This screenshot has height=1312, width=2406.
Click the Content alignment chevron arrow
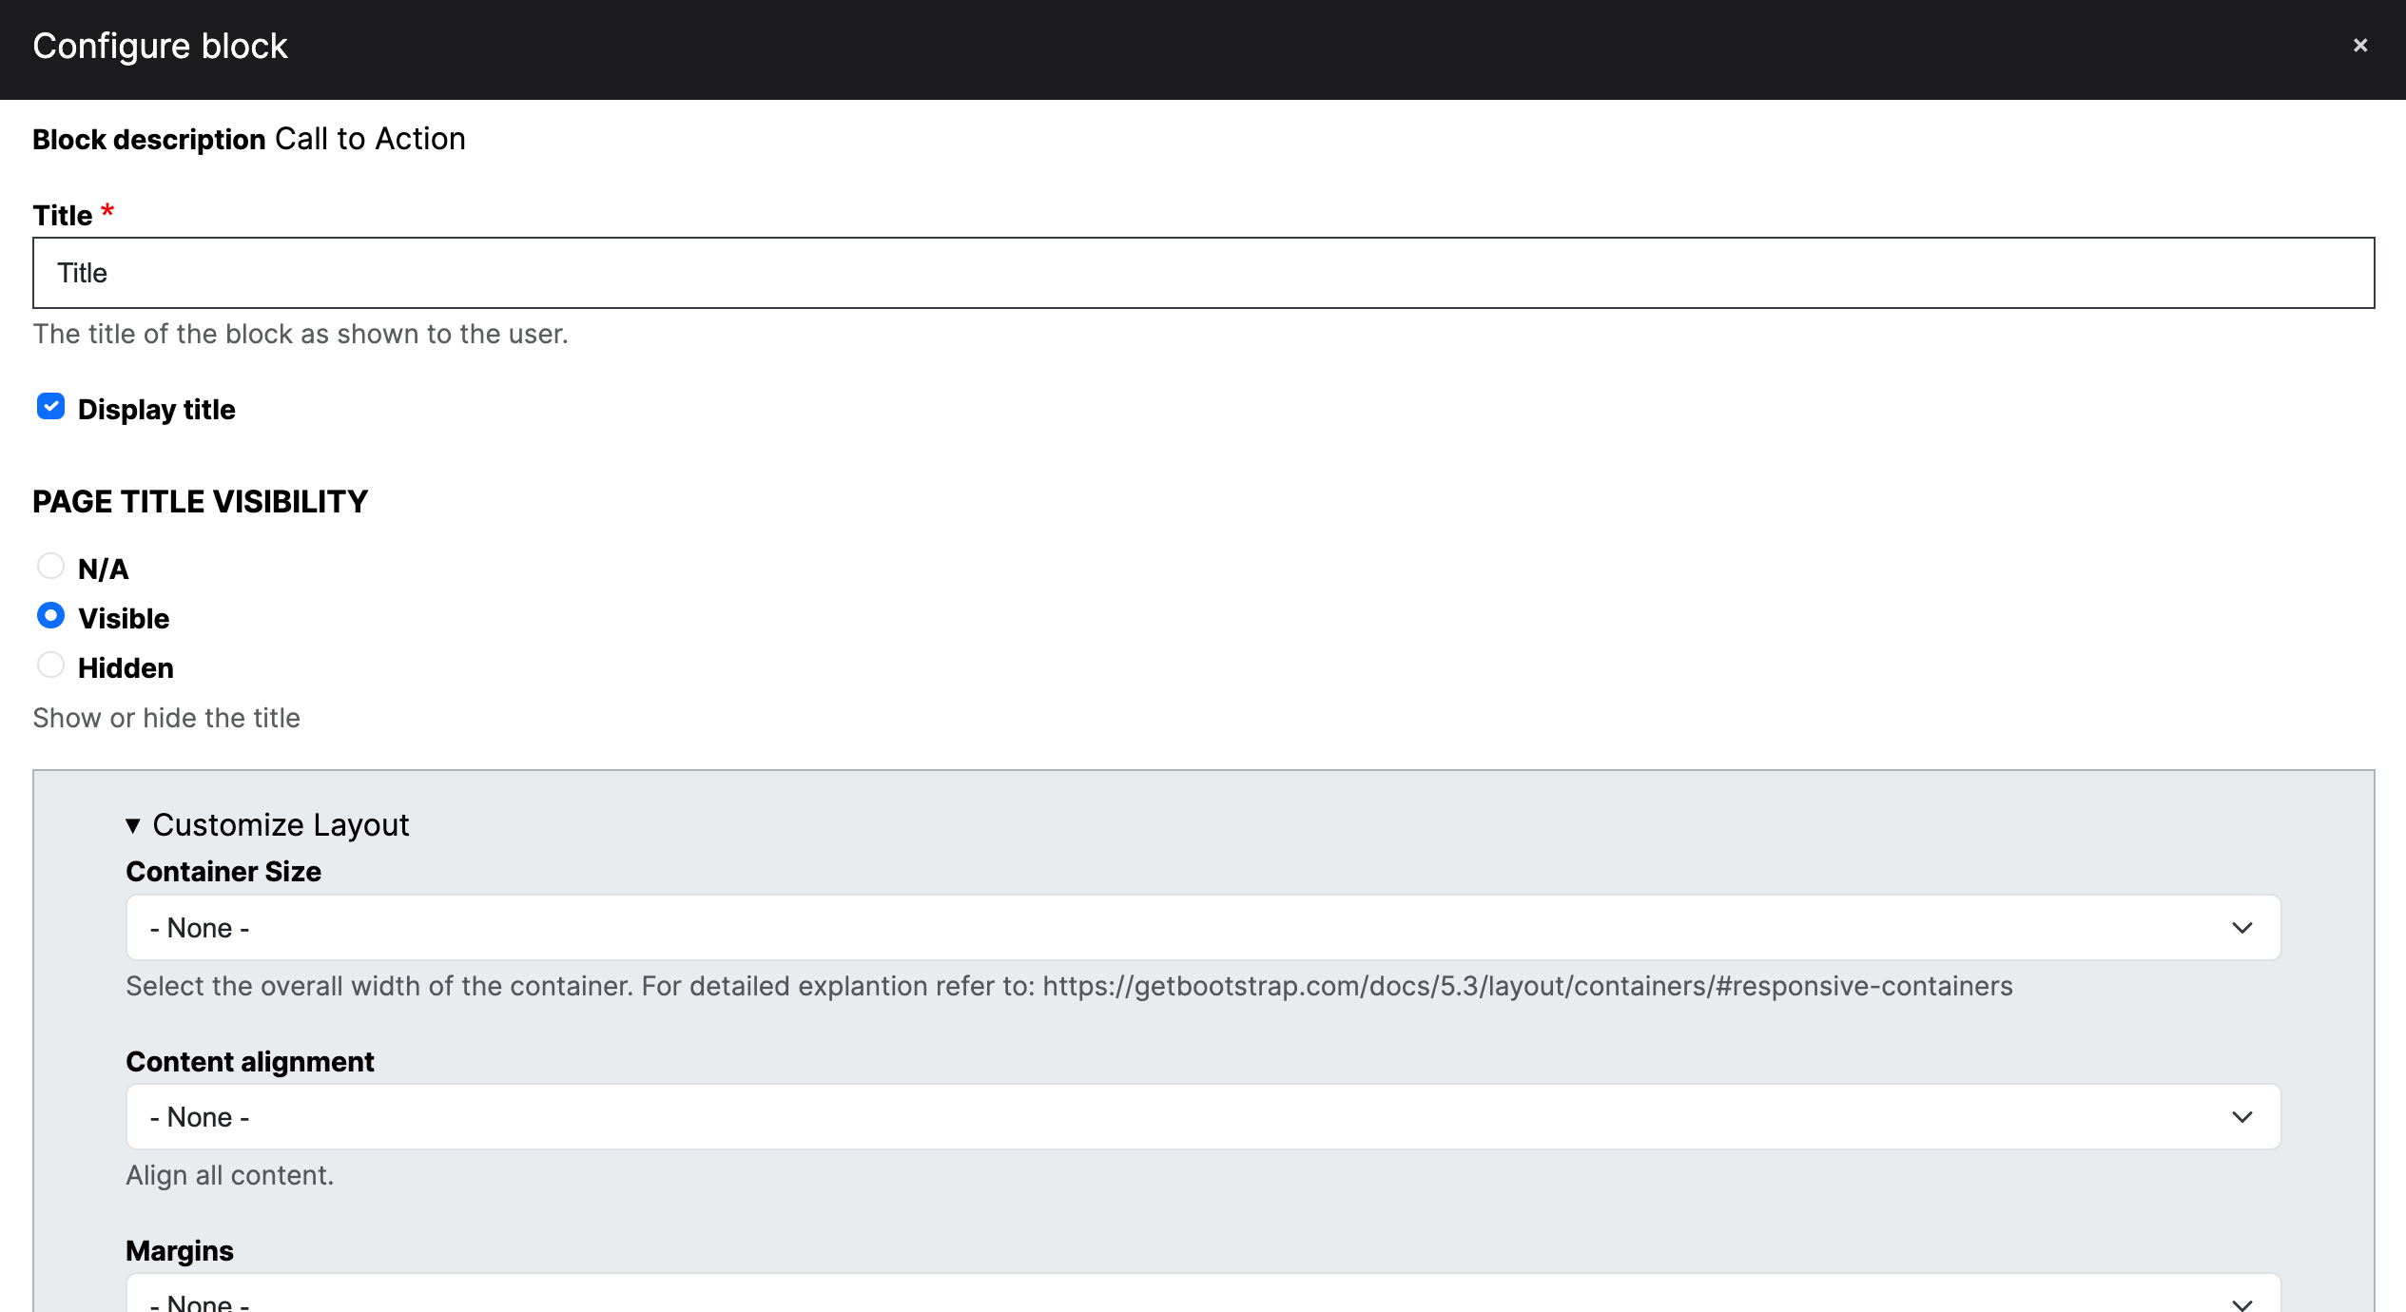pyautogui.click(x=2241, y=1117)
